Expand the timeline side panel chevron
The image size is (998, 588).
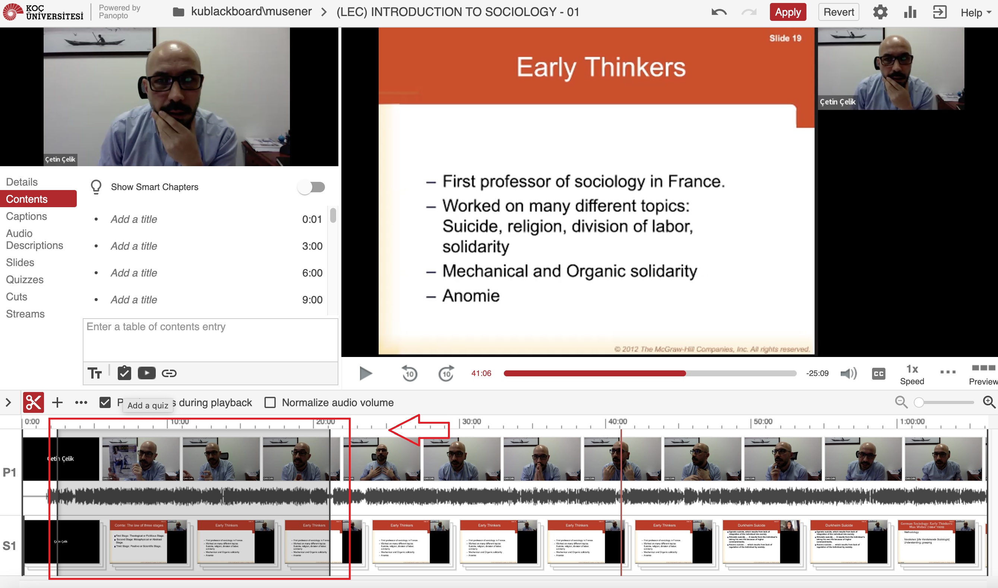8,402
